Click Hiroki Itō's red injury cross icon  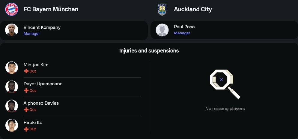[x=26, y=129]
